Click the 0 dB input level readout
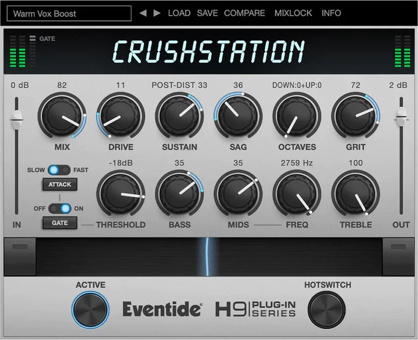The width and height of the screenshot is (418, 340). (20, 85)
